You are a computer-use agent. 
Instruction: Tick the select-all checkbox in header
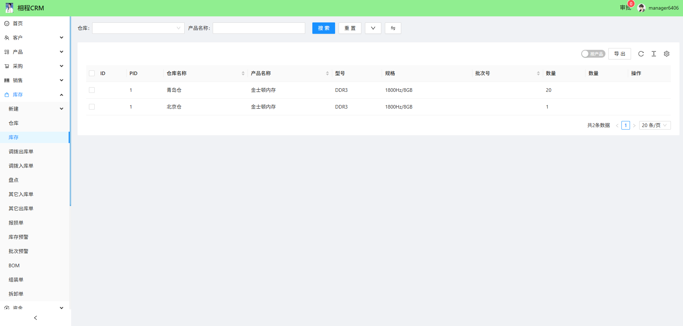tap(92, 73)
